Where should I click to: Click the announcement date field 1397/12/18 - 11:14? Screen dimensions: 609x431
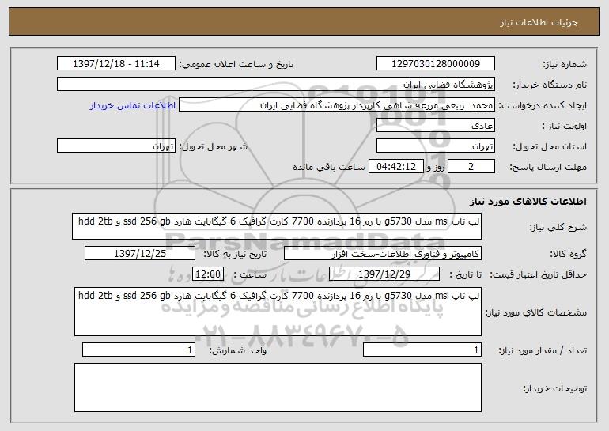tap(116, 63)
